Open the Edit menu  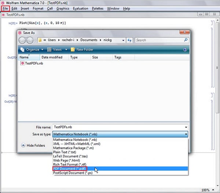[14, 8]
